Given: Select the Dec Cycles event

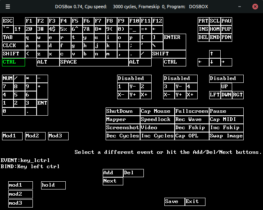Looking at the screenshot, I should coord(123,136).
